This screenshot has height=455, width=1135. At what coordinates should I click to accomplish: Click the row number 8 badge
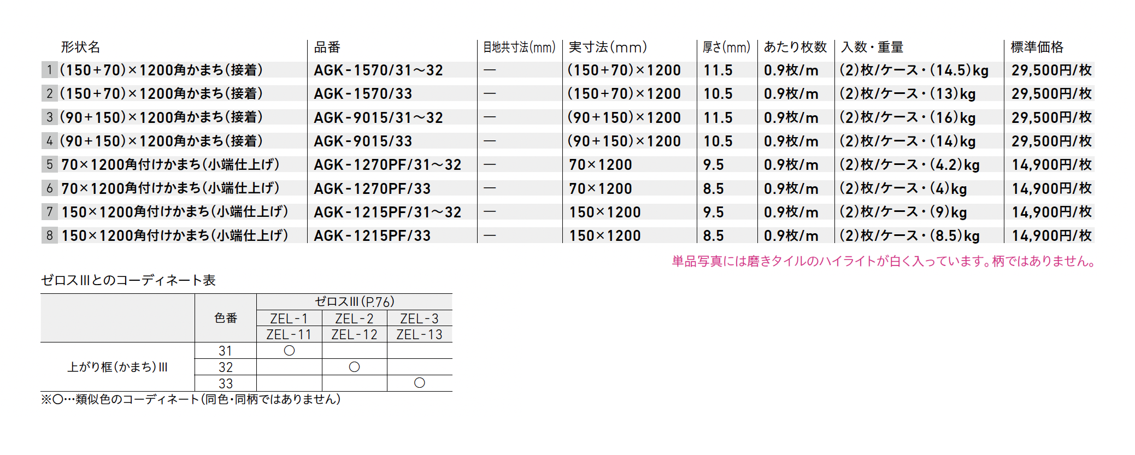(49, 235)
